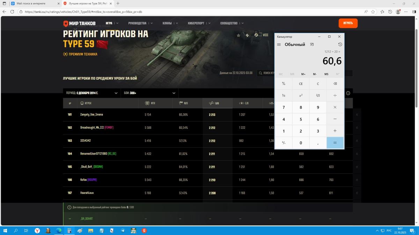419x235 pixels.
Task: Switch keyboard language РУС indicator
Action: click(389, 230)
